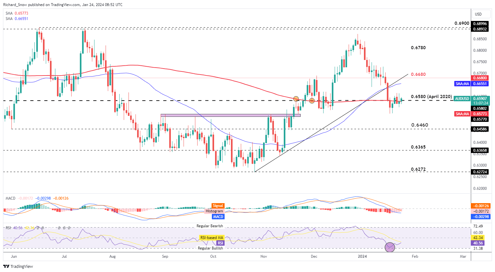Screen dimensions: 495x272
Task: Click the 2024 label on time axis
Action: [x=362, y=256]
